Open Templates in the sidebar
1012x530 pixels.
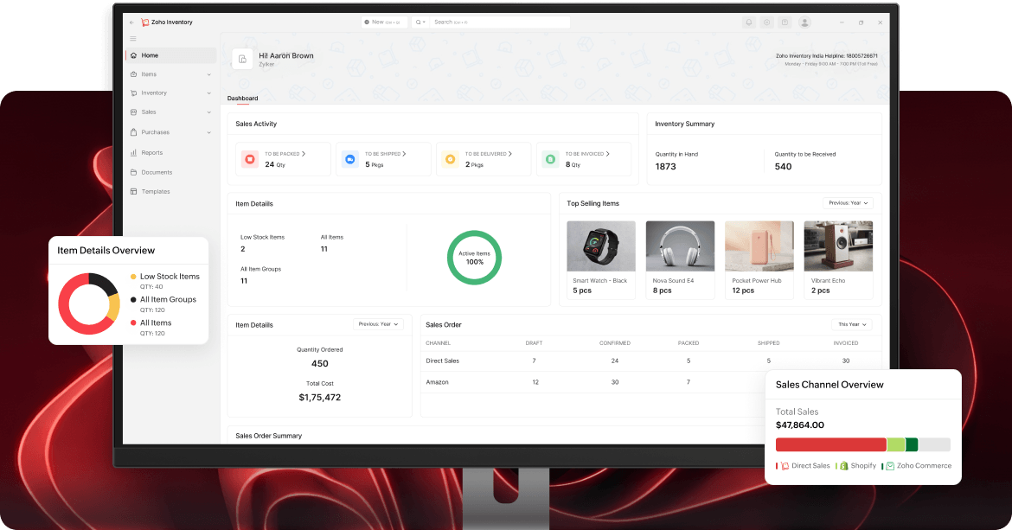171,191
